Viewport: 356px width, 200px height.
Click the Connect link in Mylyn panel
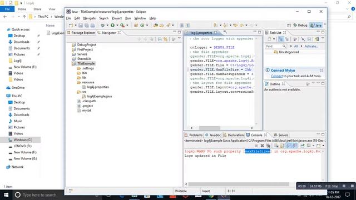tap(277, 76)
